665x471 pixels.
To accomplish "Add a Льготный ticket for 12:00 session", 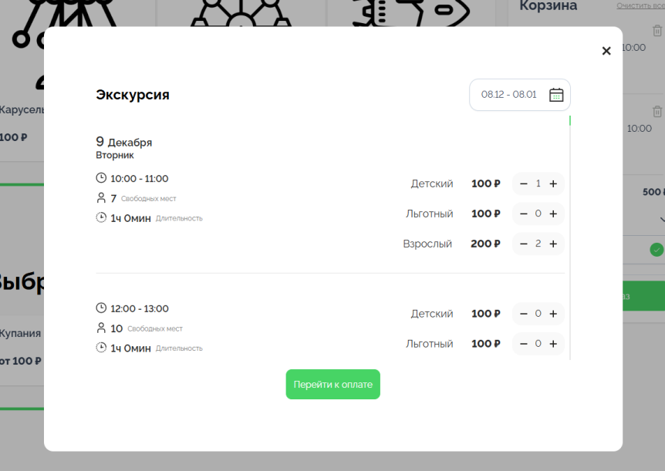I will coord(553,344).
